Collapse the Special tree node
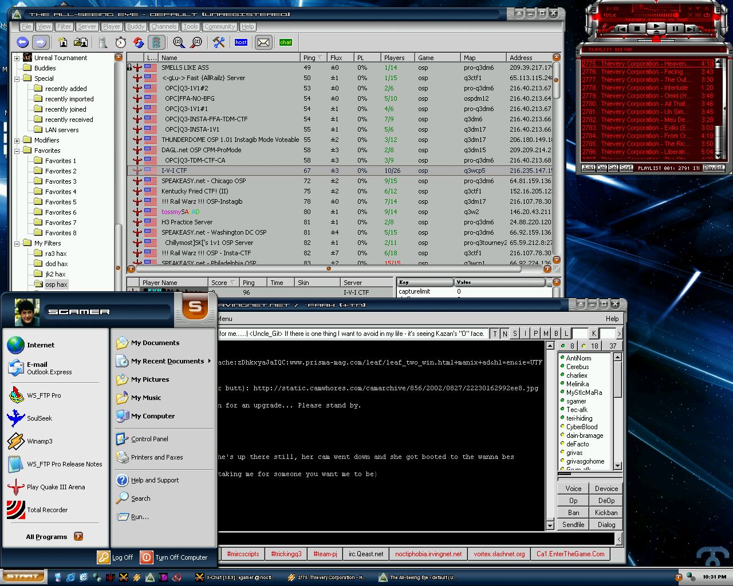Viewport: 733px width, 586px height. pyautogui.click(x=17, y=78)
